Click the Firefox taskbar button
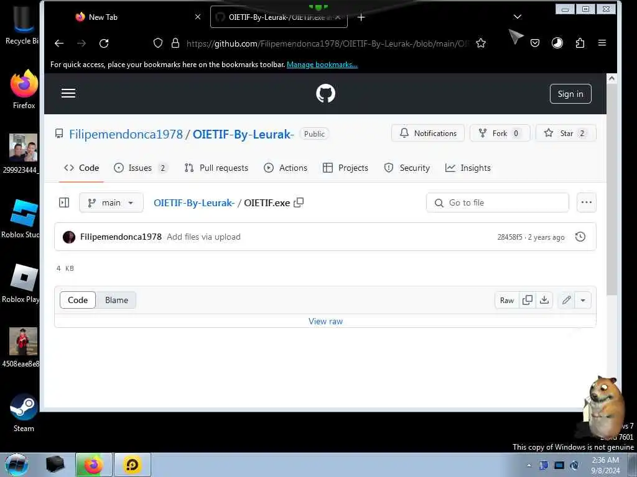The image size is (637, 477). [93, 465]
